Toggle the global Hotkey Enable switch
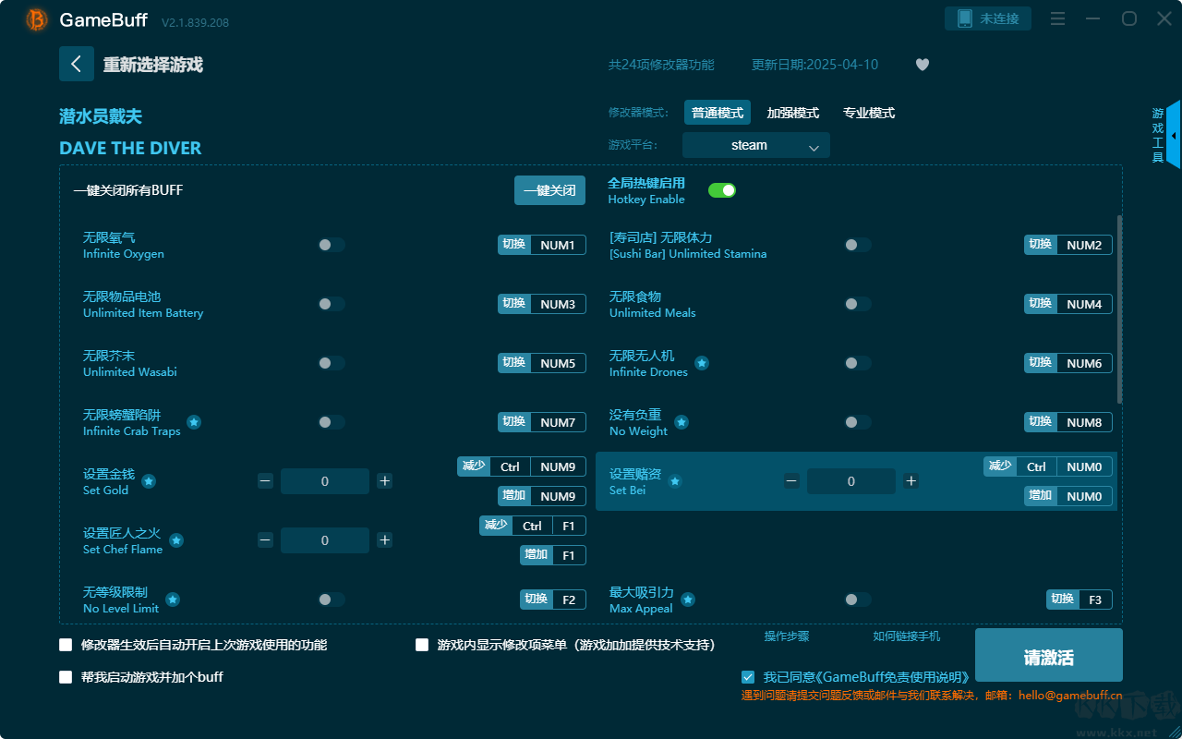 point(722,190)
